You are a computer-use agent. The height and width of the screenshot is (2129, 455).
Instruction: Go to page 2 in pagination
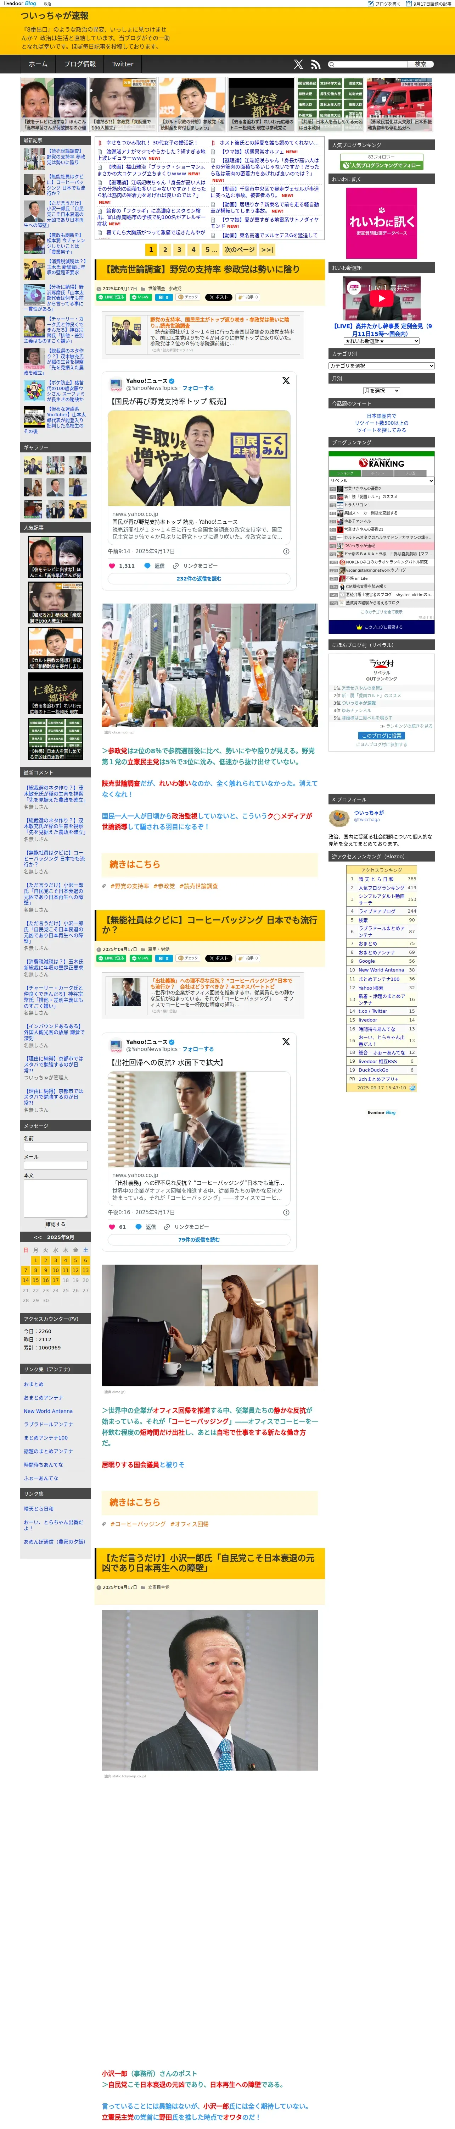click(165, 249)
